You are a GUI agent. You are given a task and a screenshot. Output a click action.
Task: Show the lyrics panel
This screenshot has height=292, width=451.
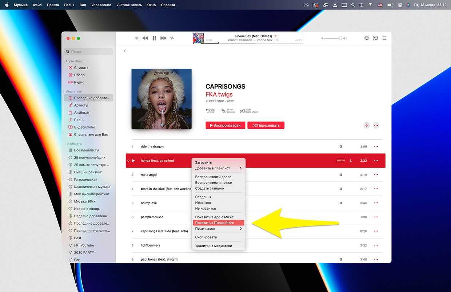[x=375, y=38]
